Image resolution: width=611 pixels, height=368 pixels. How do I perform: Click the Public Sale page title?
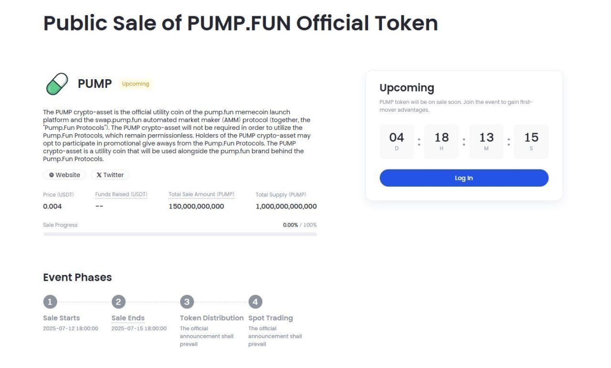click(x=240, y=23)
